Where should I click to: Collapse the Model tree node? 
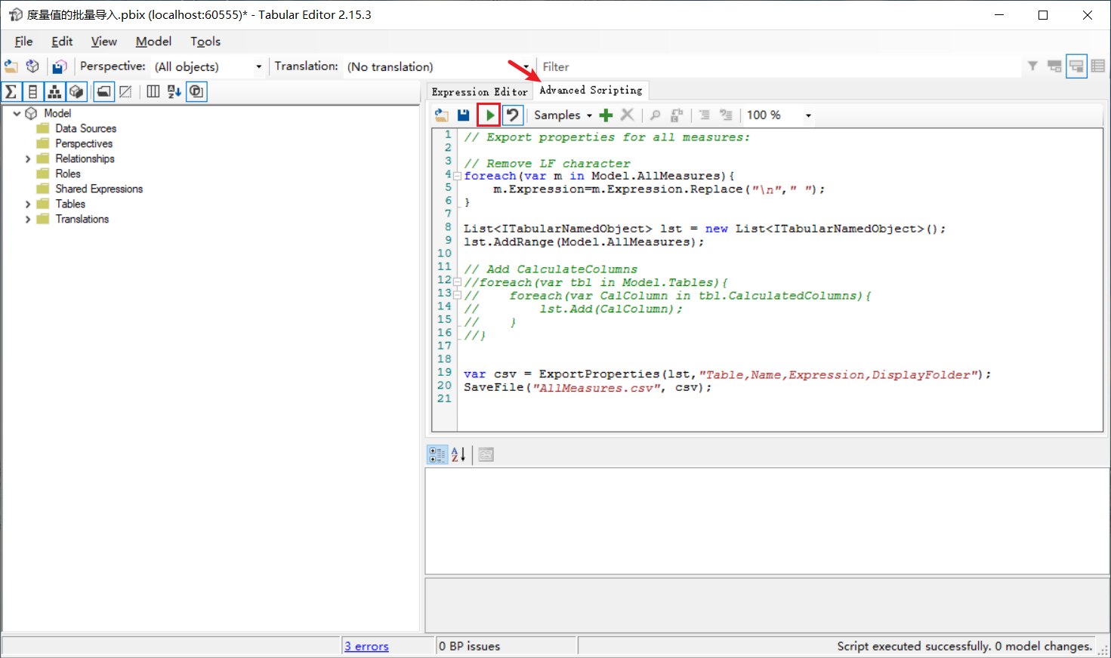click(17, 113)
